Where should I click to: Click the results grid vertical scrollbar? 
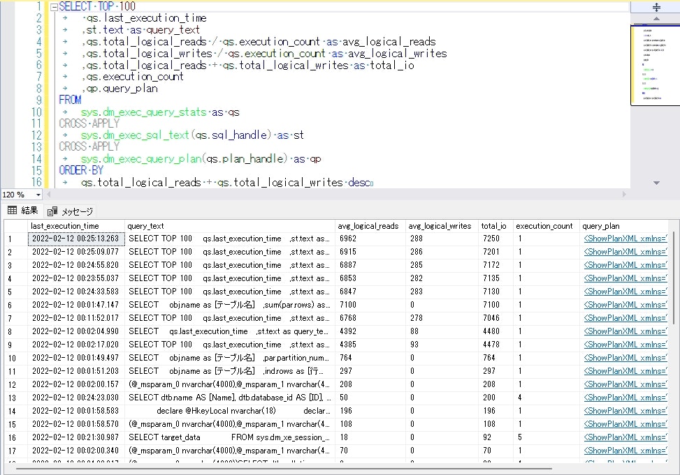tap(673, 278)
